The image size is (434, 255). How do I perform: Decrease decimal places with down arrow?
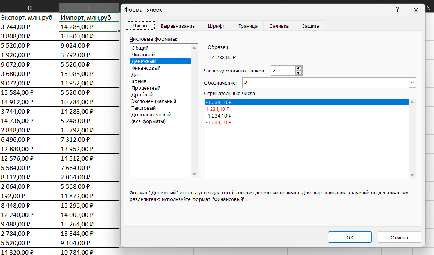pos(299,73)
